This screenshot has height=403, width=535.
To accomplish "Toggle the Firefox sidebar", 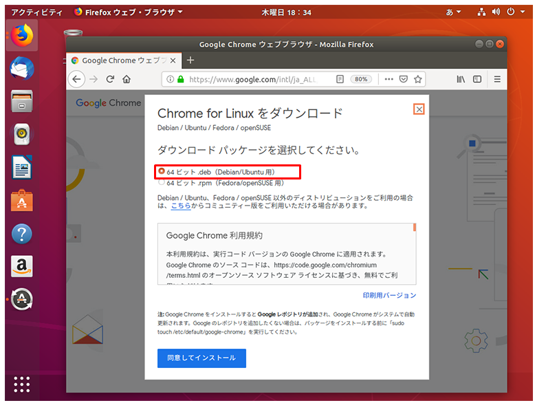I will pos(477,79).
